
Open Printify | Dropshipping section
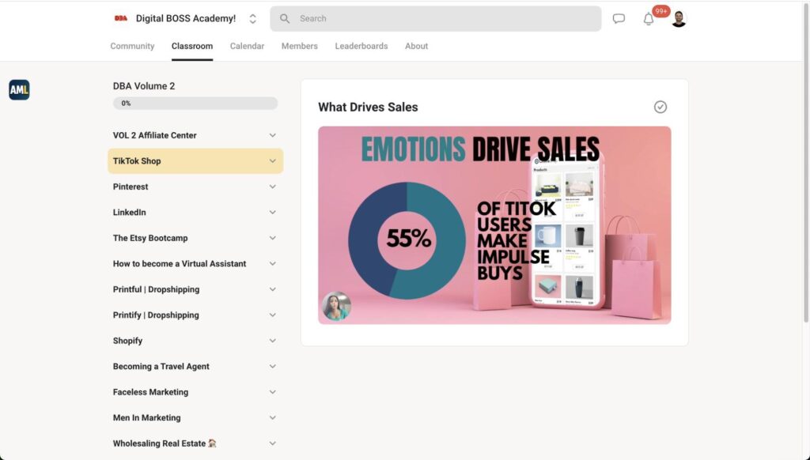click(195, 315)
